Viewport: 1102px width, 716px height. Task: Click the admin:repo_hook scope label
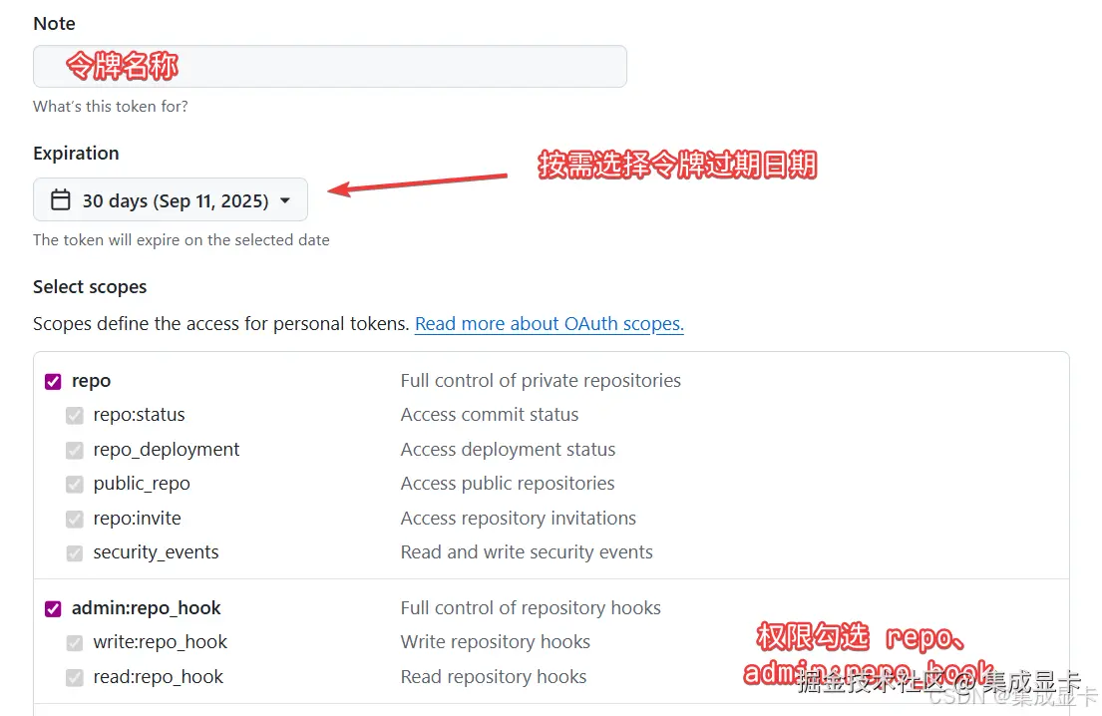point(146,608)
